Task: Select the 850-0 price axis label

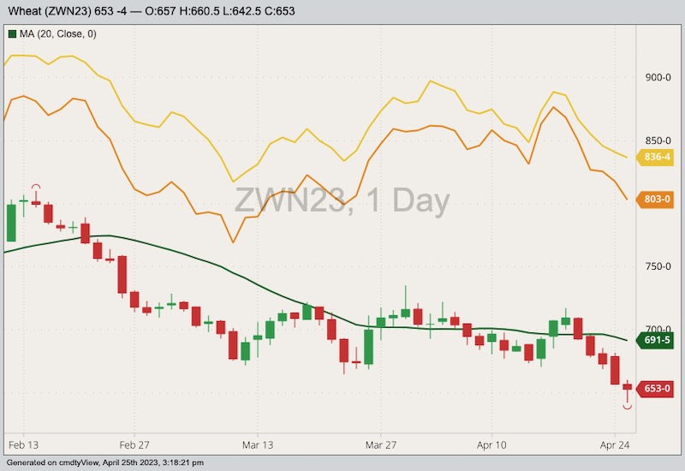Action: pos(658,140)
